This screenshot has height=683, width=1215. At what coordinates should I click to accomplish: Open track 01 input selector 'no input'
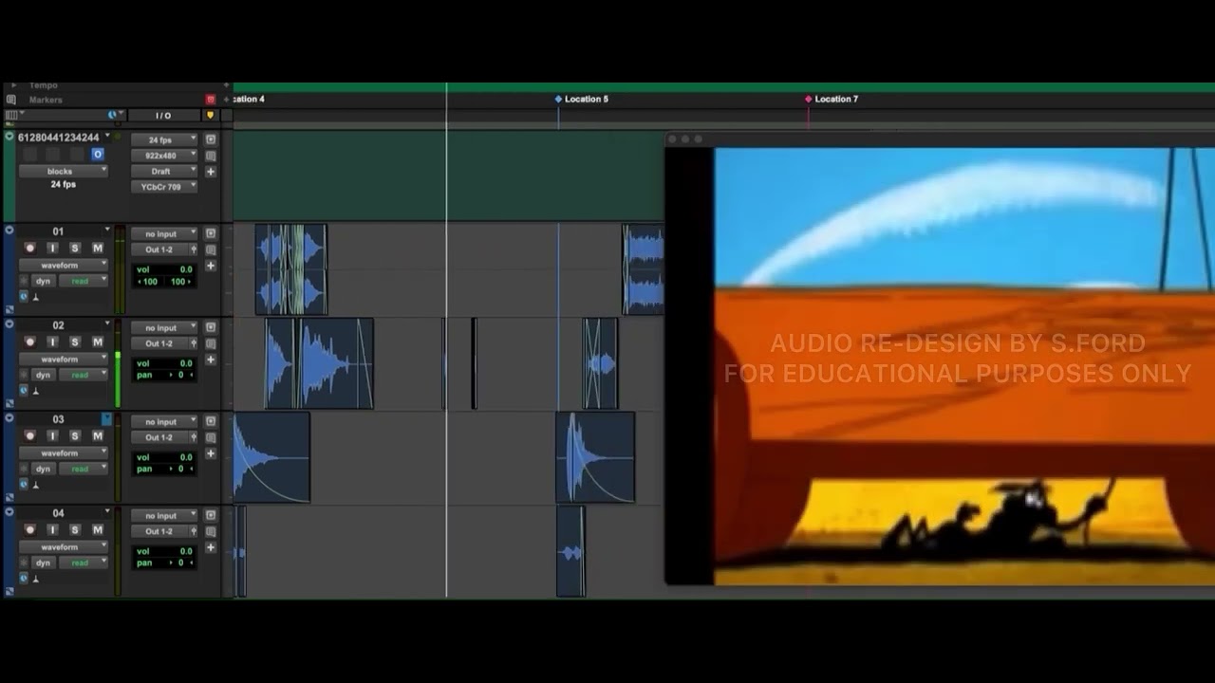tap(164, 233)
